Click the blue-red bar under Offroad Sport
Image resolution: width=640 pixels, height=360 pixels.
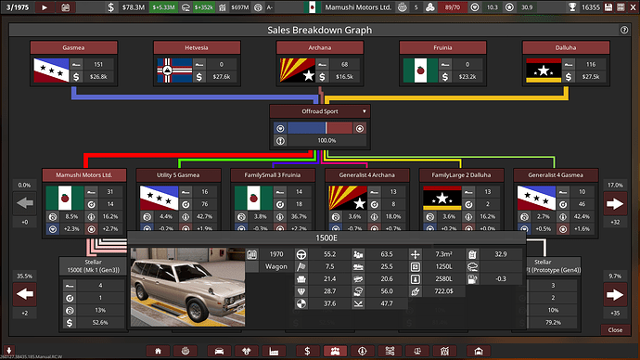[320, 128]
